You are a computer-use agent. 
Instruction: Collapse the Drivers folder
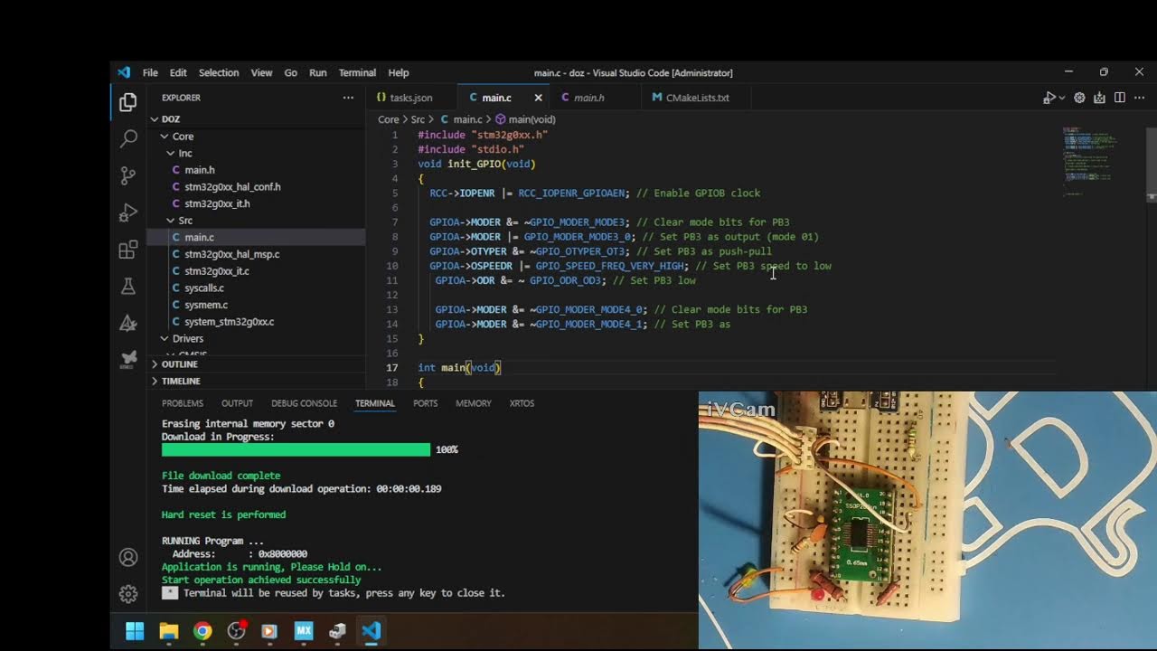pyautogui.click(x=257, y=339)
